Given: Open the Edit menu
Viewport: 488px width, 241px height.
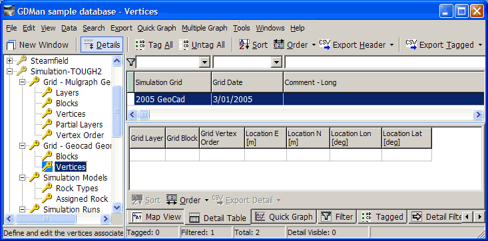Looking at the screenshot, I should pyautogui.click(x=29, y=29).
